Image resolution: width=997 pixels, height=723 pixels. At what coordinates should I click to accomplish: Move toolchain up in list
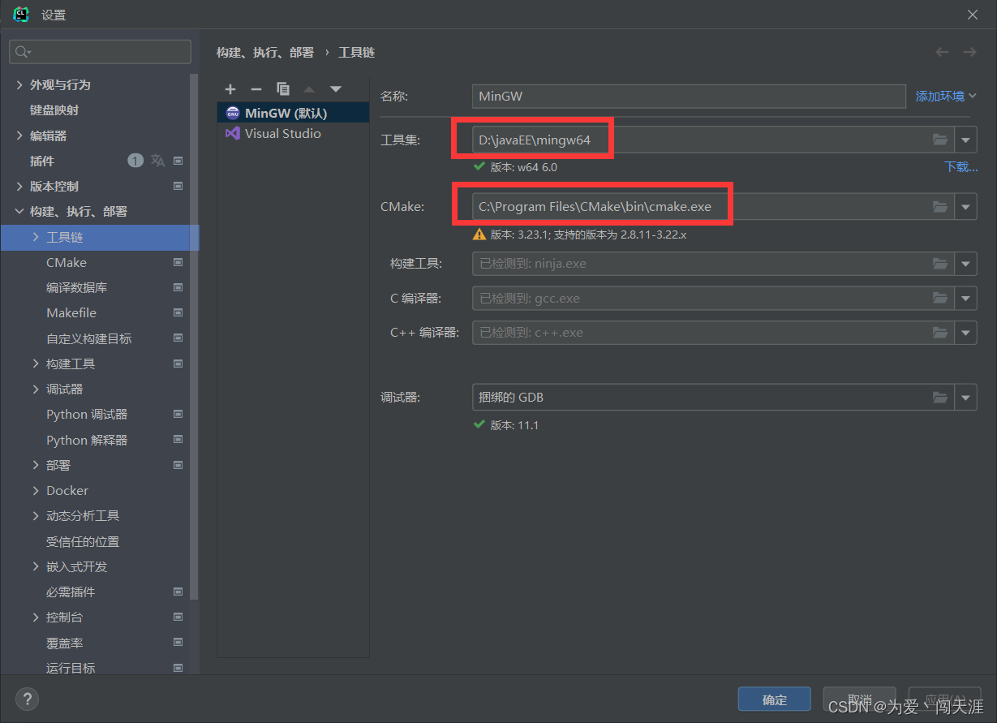309,89
